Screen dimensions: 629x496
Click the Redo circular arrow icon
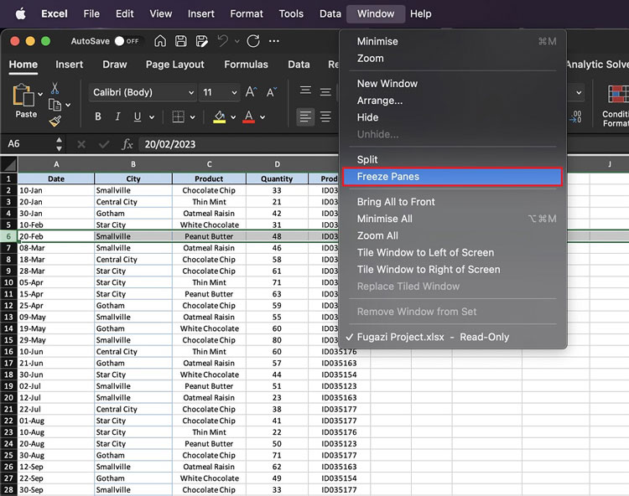[253, 41]
